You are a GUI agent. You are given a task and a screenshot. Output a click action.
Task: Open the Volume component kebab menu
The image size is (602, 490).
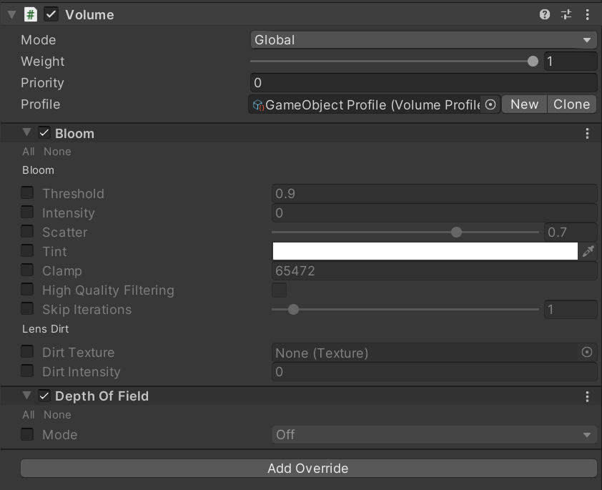tap(587, 14)
